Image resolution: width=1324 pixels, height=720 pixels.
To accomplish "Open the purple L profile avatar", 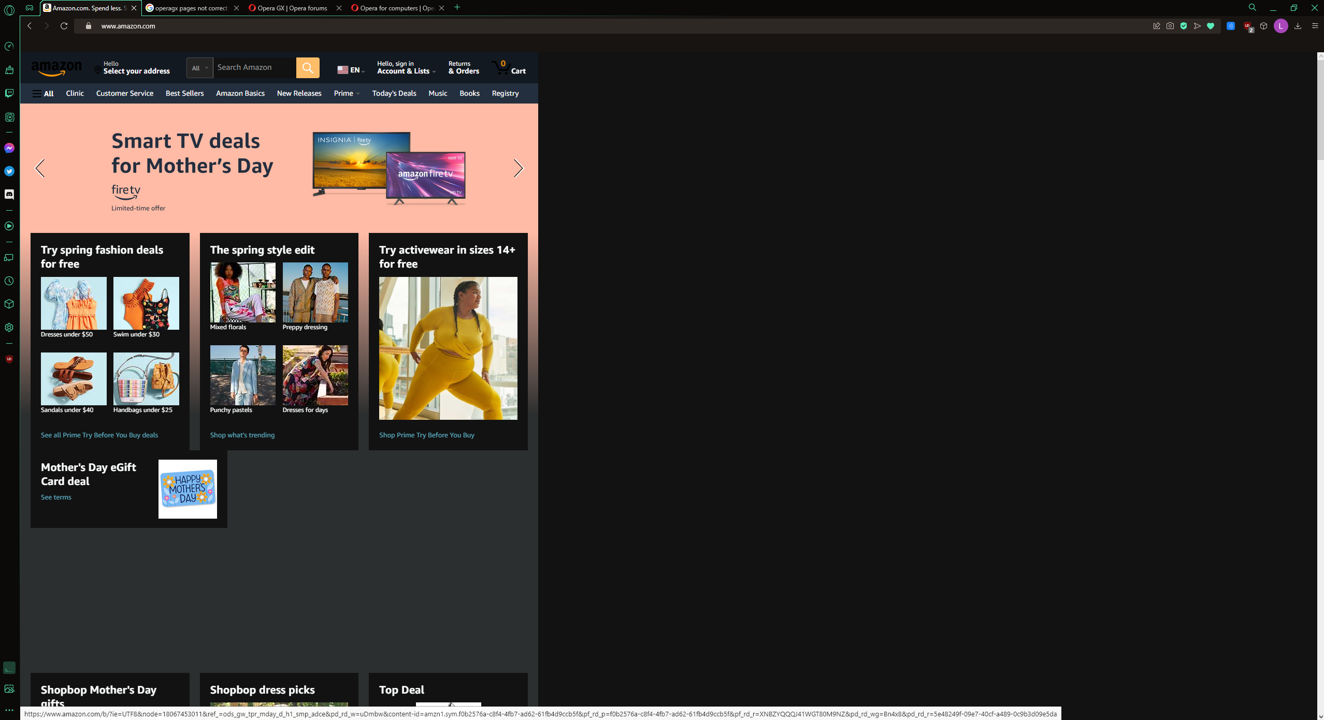I will click(x=1280, y=26).
